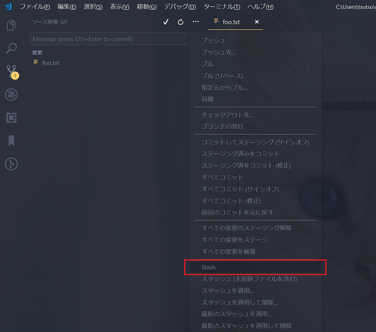Choose 前回のコミットを元に戻す entry
This screenshot has height=332, width=376.
click(255, 212)
